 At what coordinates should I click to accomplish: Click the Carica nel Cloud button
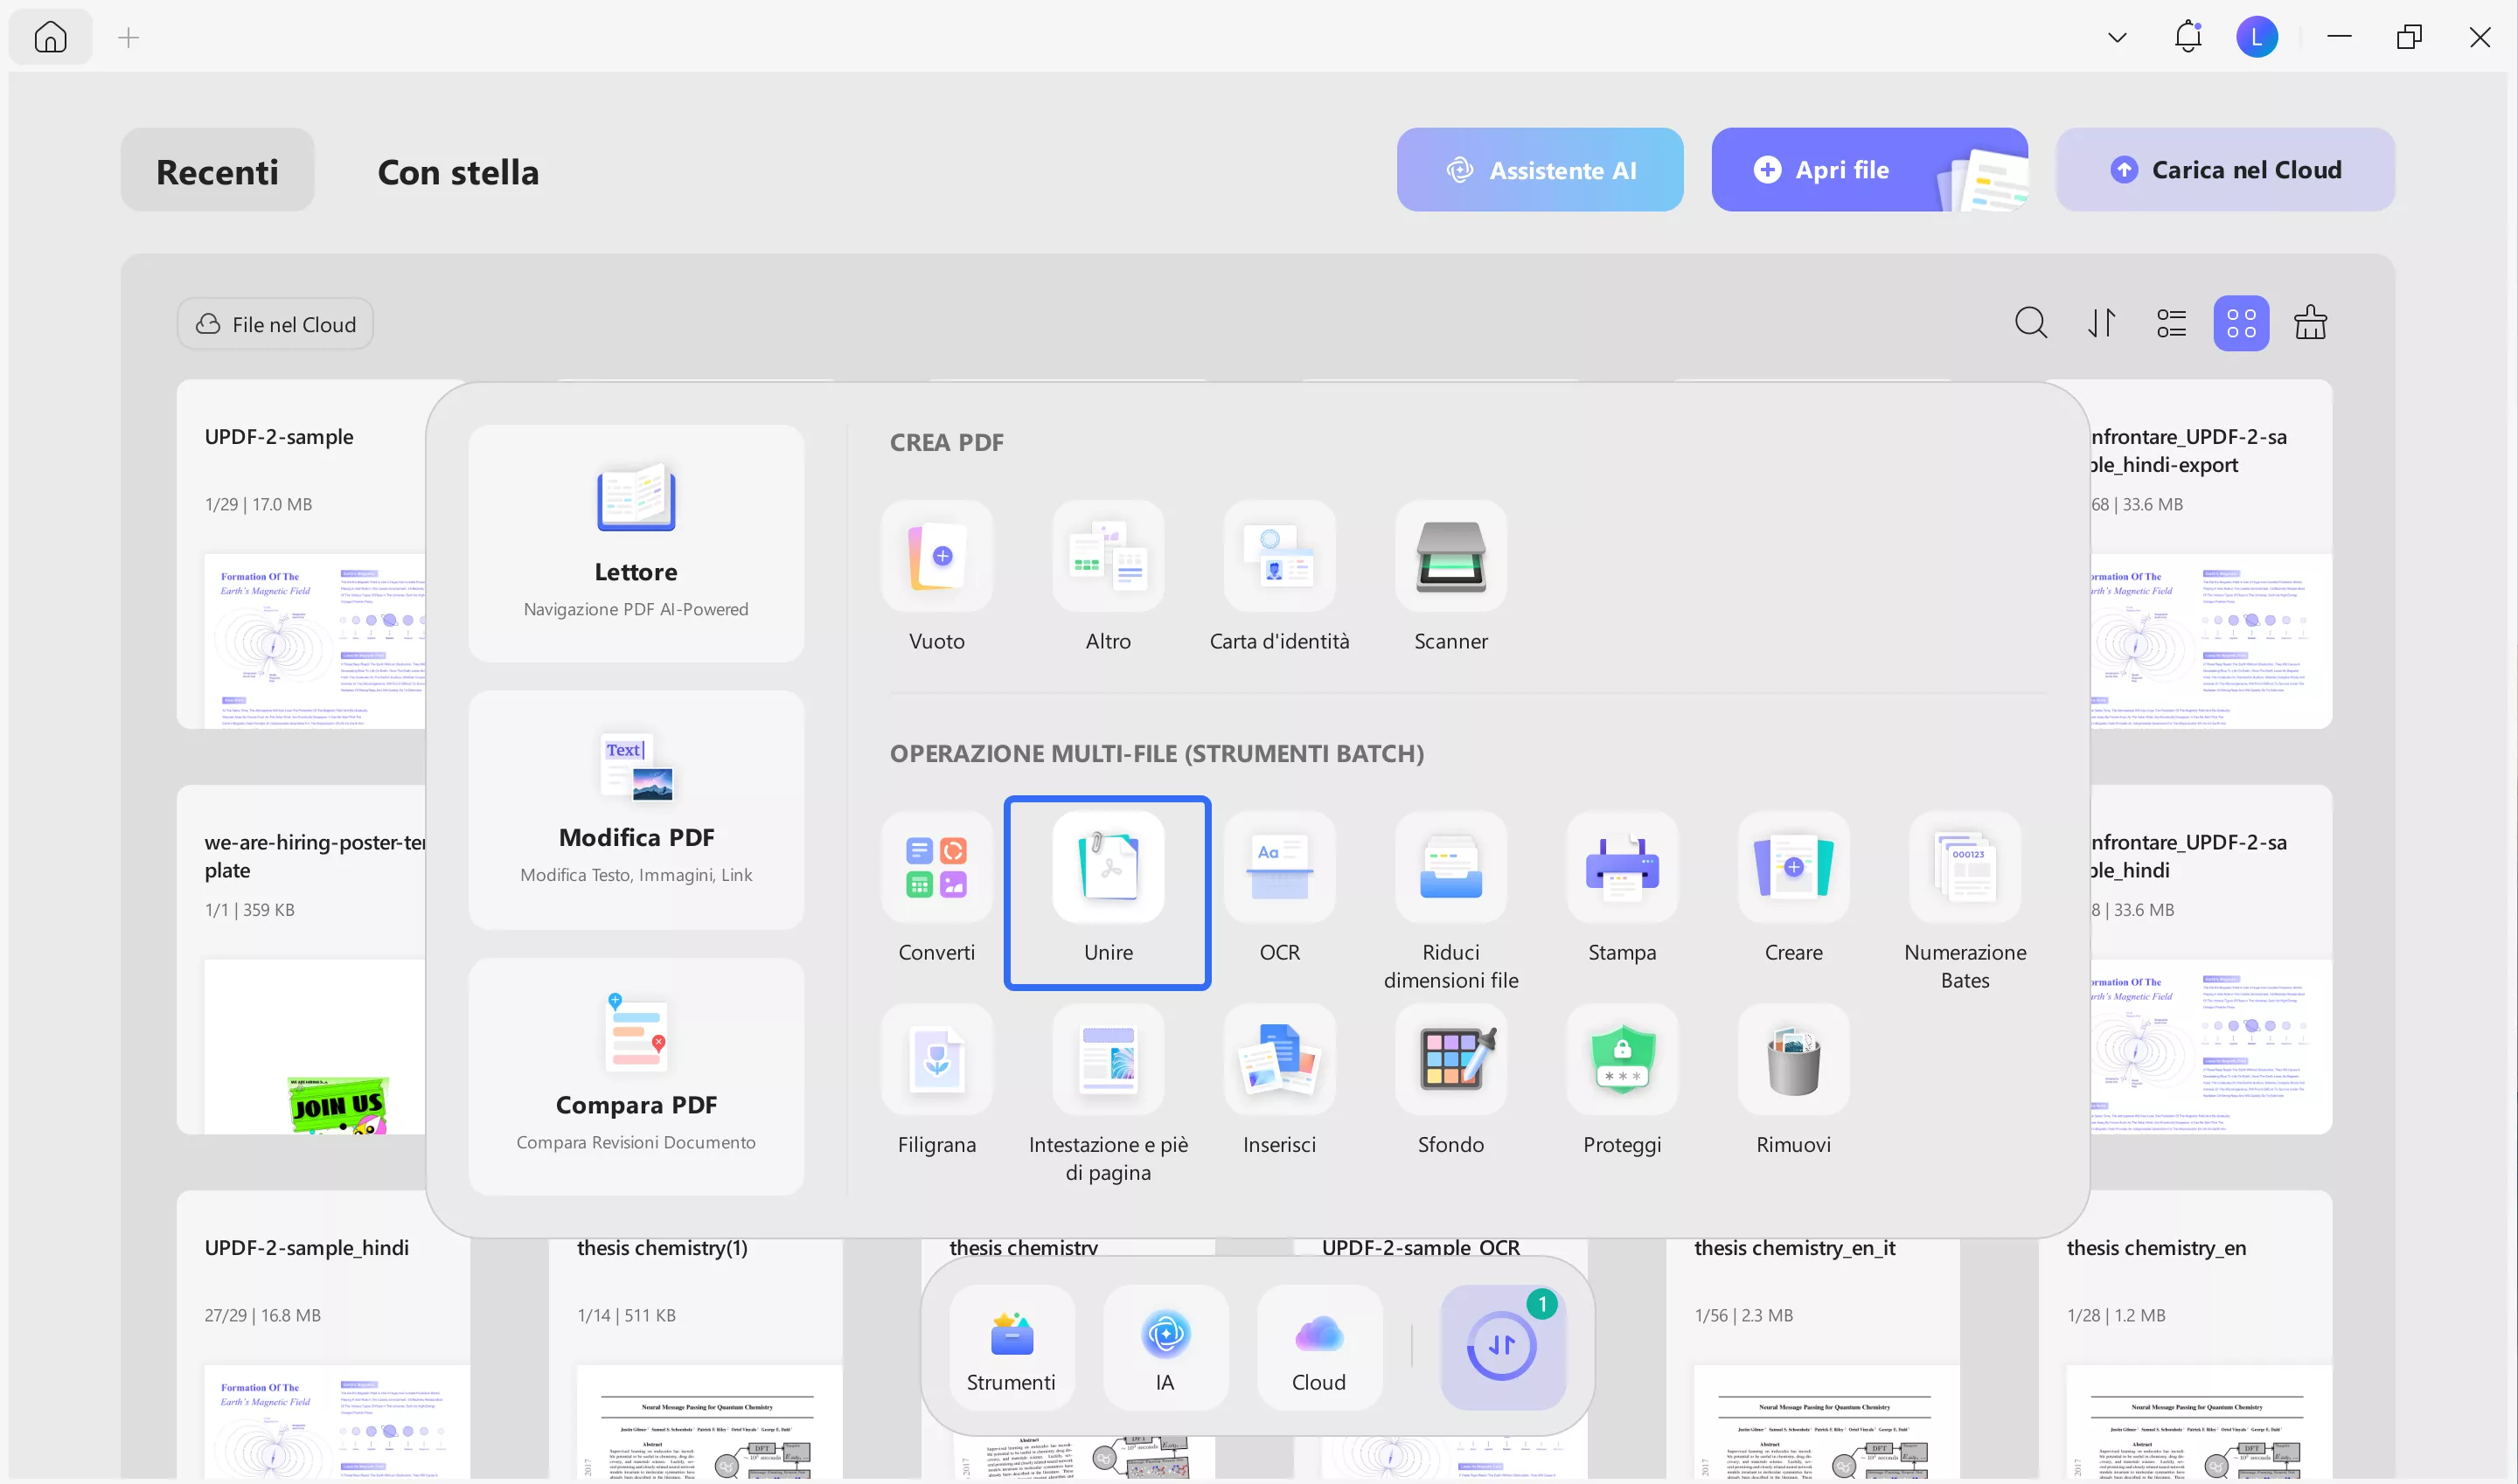click(x=2224, y=169)
